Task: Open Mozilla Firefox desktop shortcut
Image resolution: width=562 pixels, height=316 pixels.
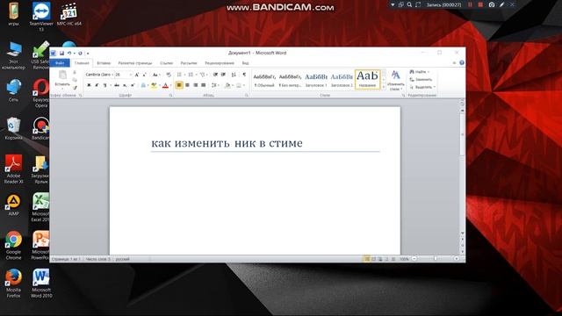Action: tap(14, 283)
